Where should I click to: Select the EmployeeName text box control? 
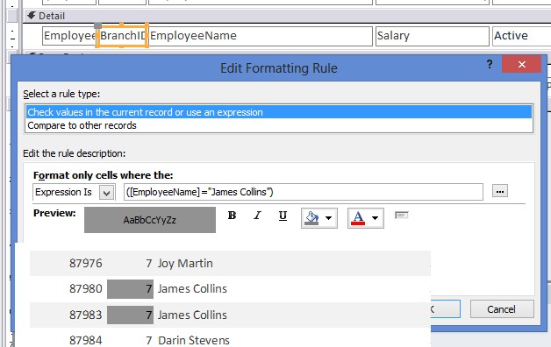click(x=261, y=36)
